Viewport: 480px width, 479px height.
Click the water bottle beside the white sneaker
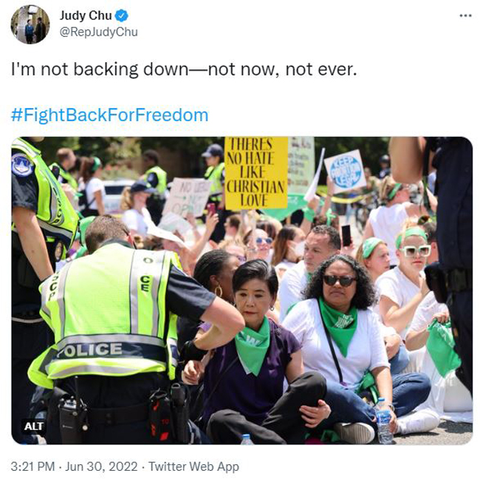(383, 420)
